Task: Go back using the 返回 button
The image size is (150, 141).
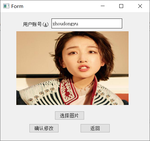Action: [x=95, y=128]
